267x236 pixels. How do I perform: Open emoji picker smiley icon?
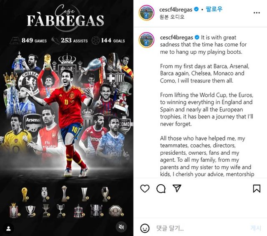click(x=145, y=228)
